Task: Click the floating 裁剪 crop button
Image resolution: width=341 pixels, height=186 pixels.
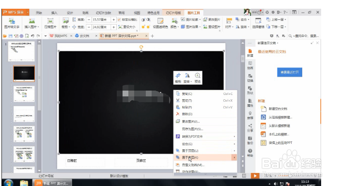Action: [x=178, y=77]
